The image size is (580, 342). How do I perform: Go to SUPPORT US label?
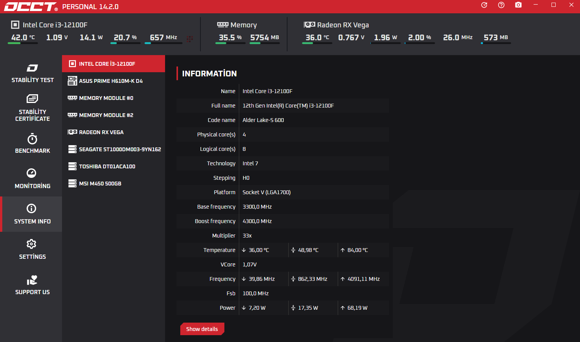tap(32, 292)
